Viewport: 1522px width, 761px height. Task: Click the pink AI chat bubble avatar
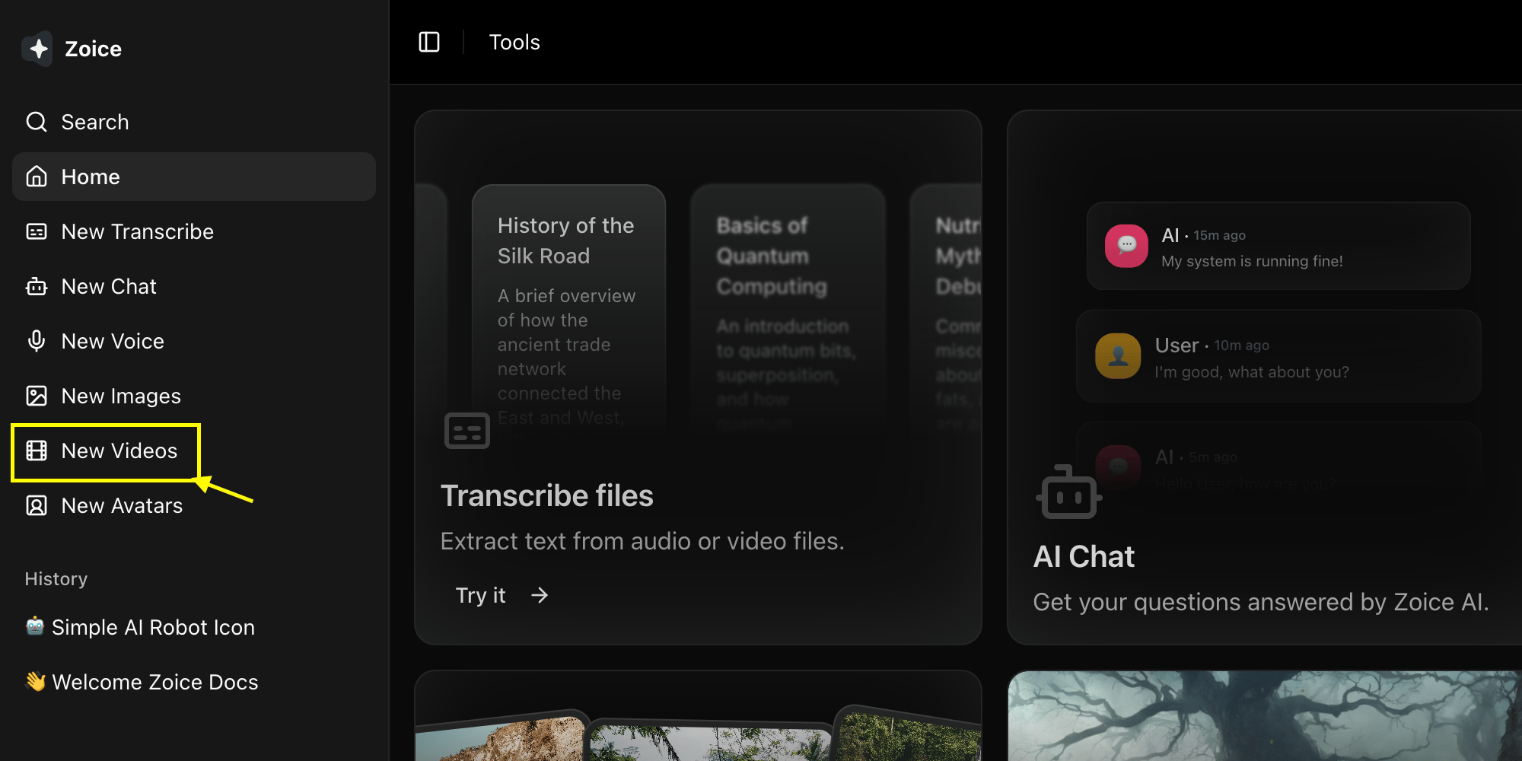click(1126, 246)
